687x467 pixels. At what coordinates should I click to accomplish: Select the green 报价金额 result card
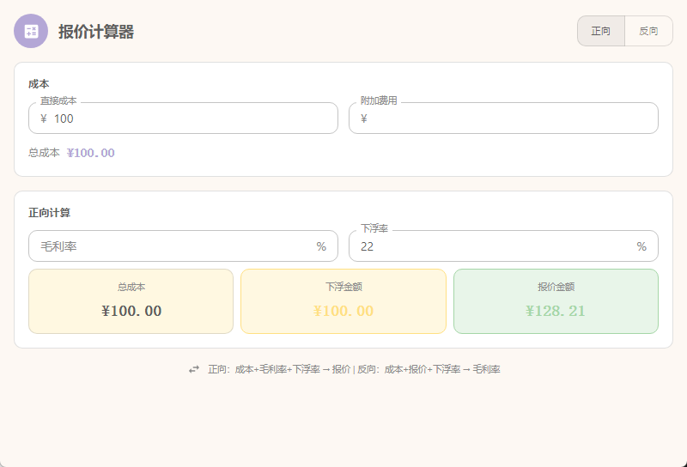(x=556, y=301)
